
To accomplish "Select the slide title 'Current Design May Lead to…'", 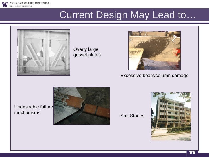I will tap(127, 15).
